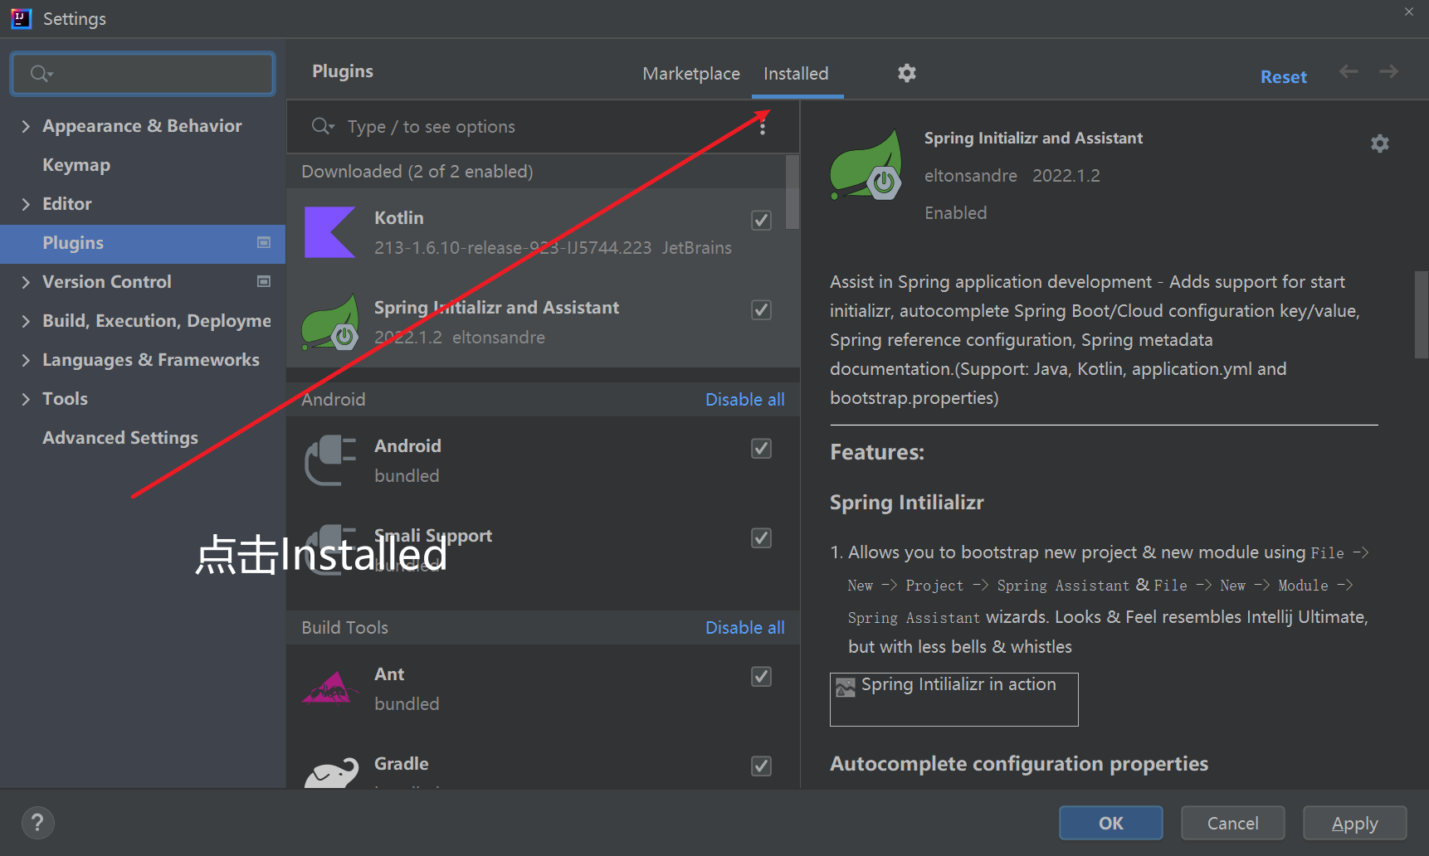Click the Downloaded (2 of 2 enabled) header

coord(417,172)
